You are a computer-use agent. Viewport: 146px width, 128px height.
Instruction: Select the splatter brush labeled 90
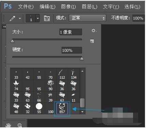pyautogui.click(x=50, y=86)
